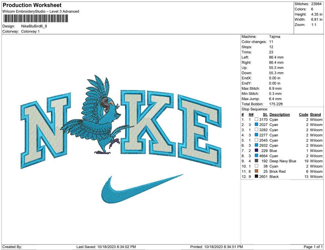The height and width of the screenshot is (250, 325).
Task: Click the Stops value '12'
Action: pyautogui.click(x=271, y=47)
